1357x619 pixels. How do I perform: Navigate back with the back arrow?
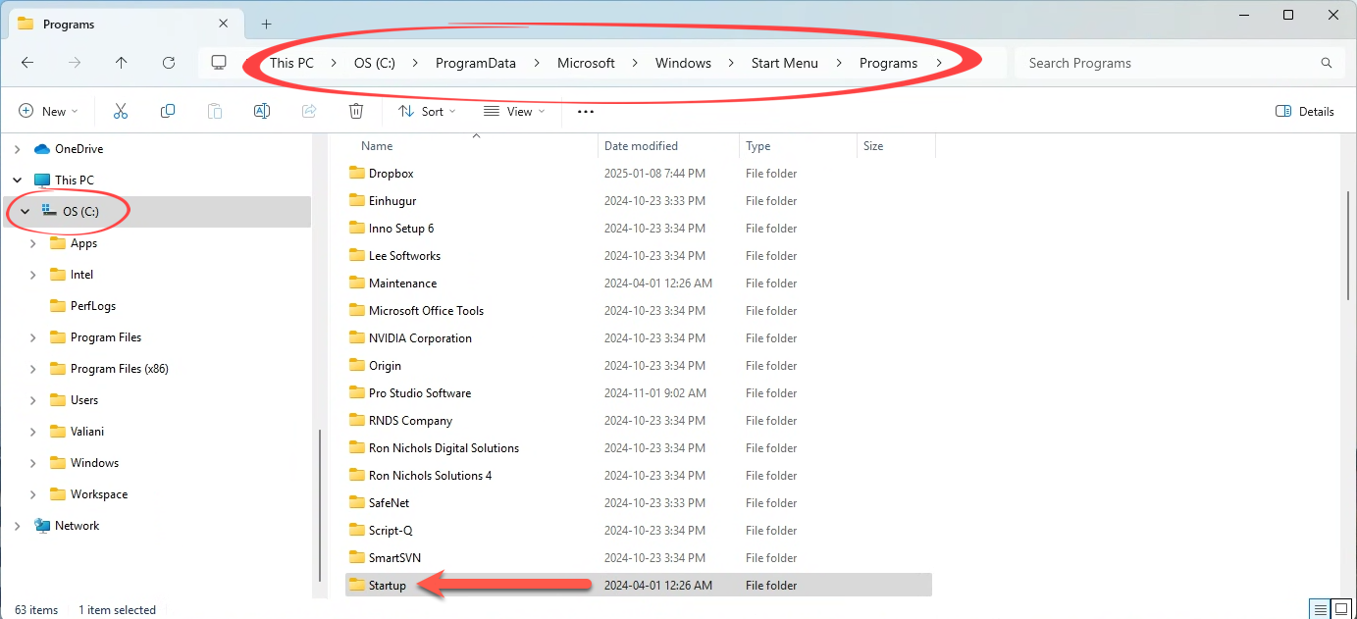pos(27,63)
